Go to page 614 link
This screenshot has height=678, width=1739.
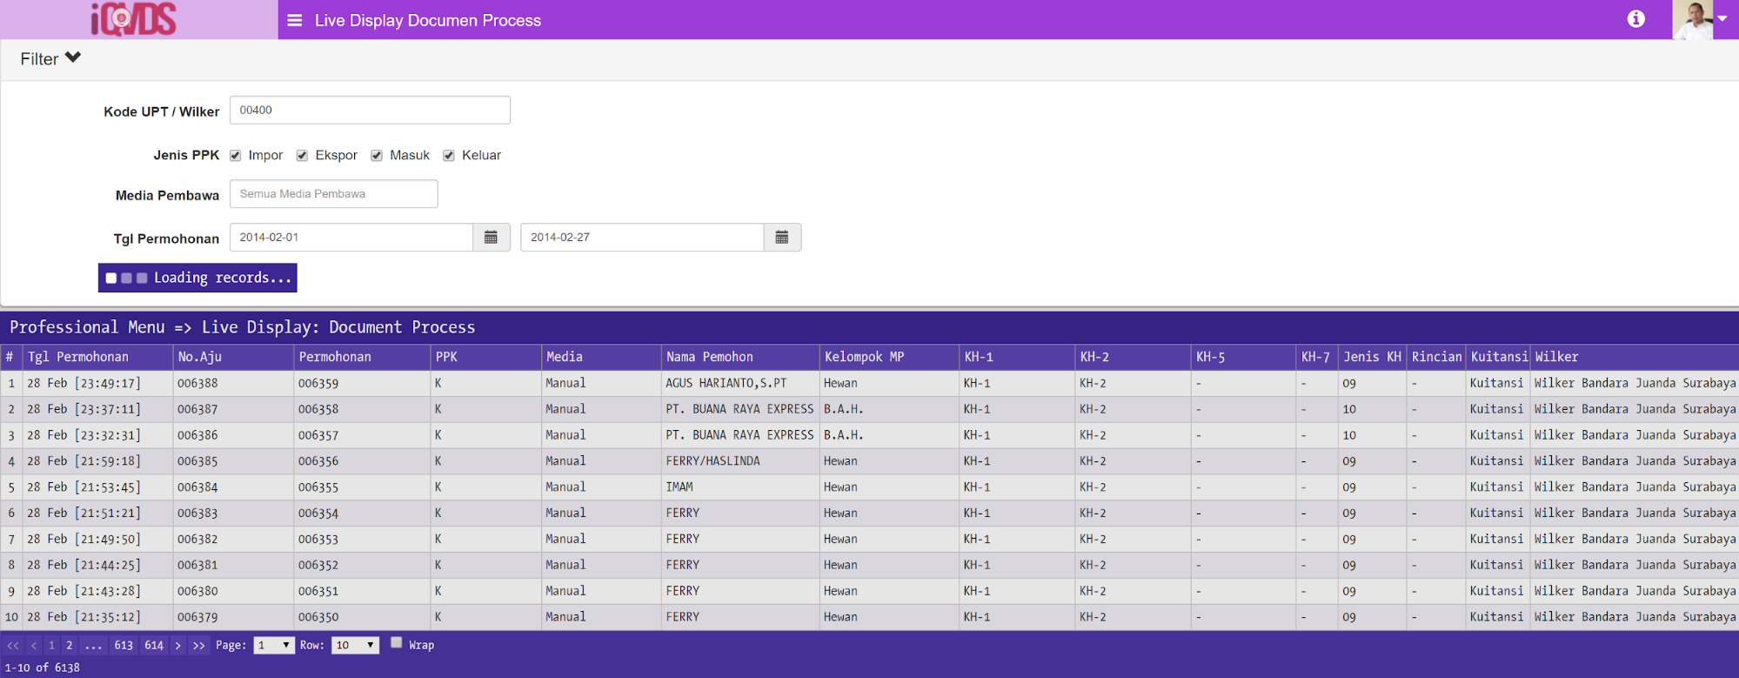click(154, 646)
